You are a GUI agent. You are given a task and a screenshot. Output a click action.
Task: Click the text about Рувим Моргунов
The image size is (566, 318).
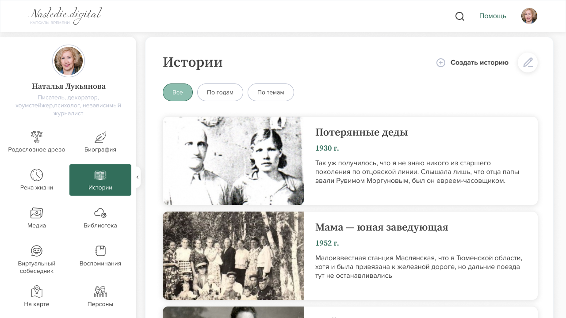(417, 172)
